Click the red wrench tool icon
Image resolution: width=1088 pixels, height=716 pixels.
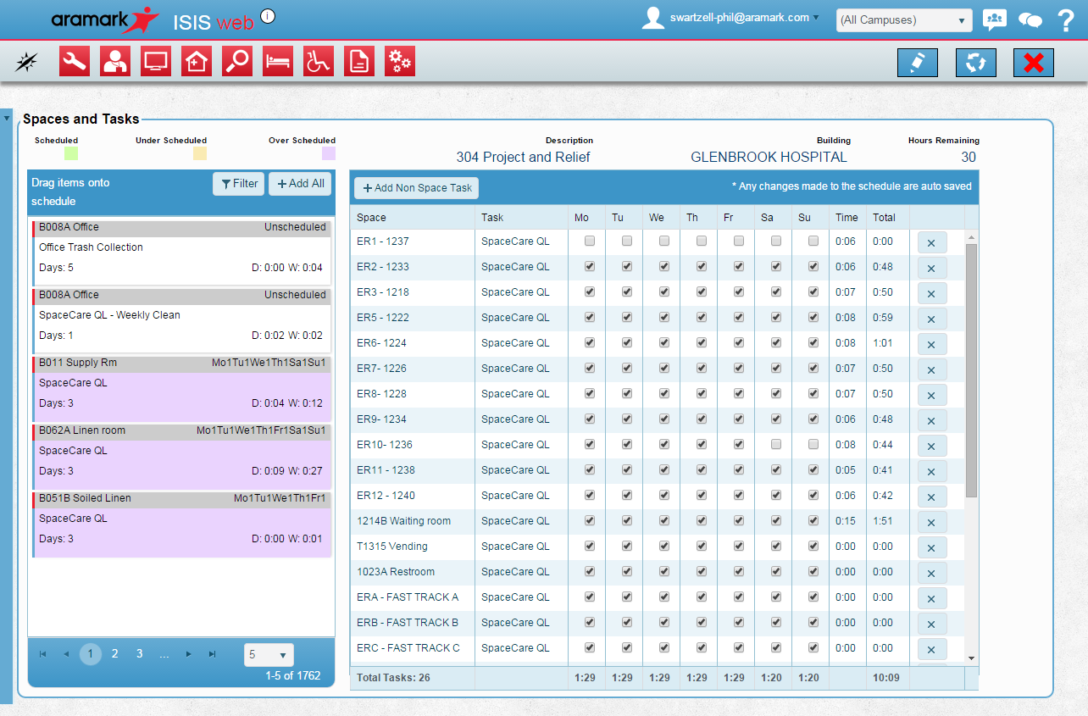75,62
